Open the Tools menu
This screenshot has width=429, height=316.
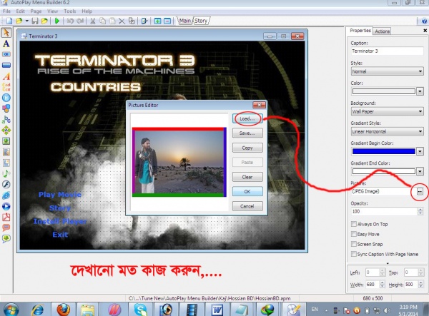click(x=70, y=11)
